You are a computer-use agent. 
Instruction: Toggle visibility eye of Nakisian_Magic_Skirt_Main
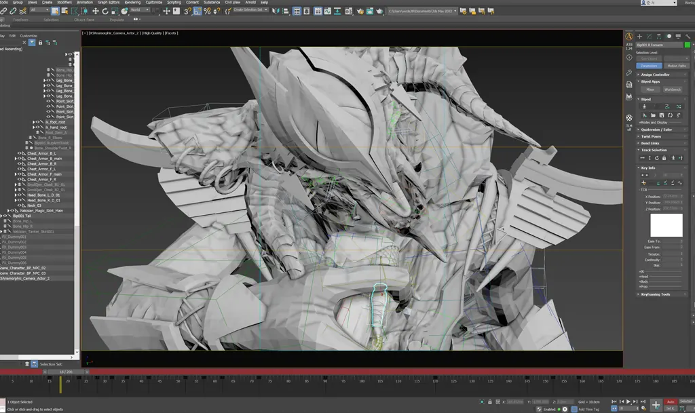[x=12, y=211]
